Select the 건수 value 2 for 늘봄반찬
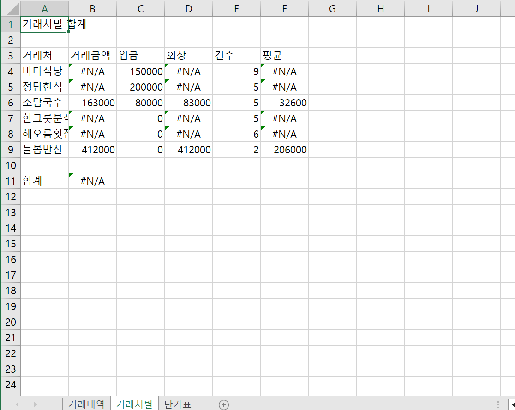 pos(236,150)
